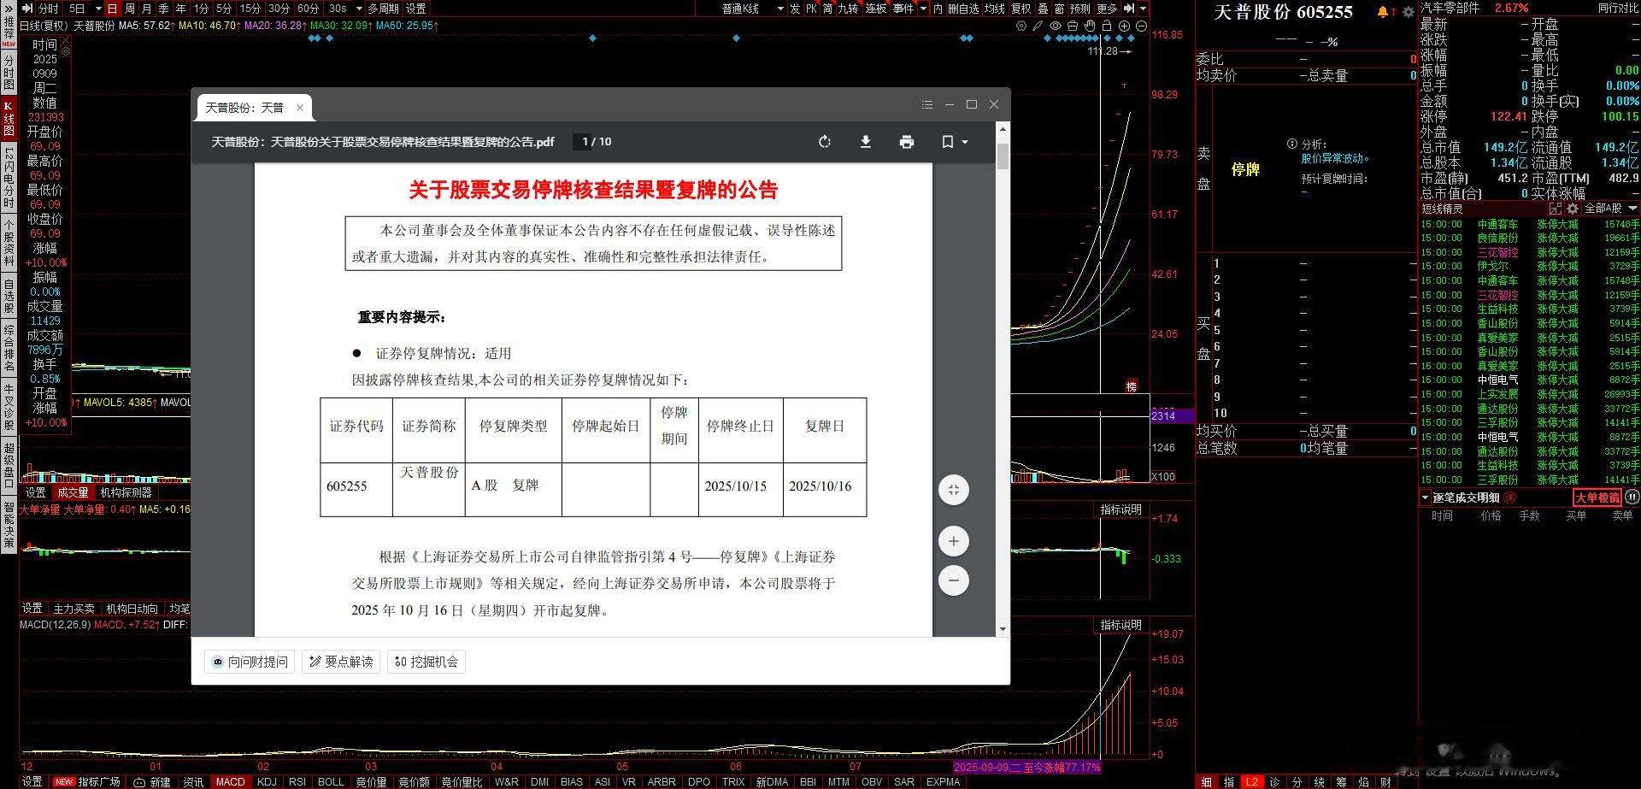Pause the tick-by-tick transaction feed
1641x789 pixels.
pyautogui.click(x=1632, y=498)
